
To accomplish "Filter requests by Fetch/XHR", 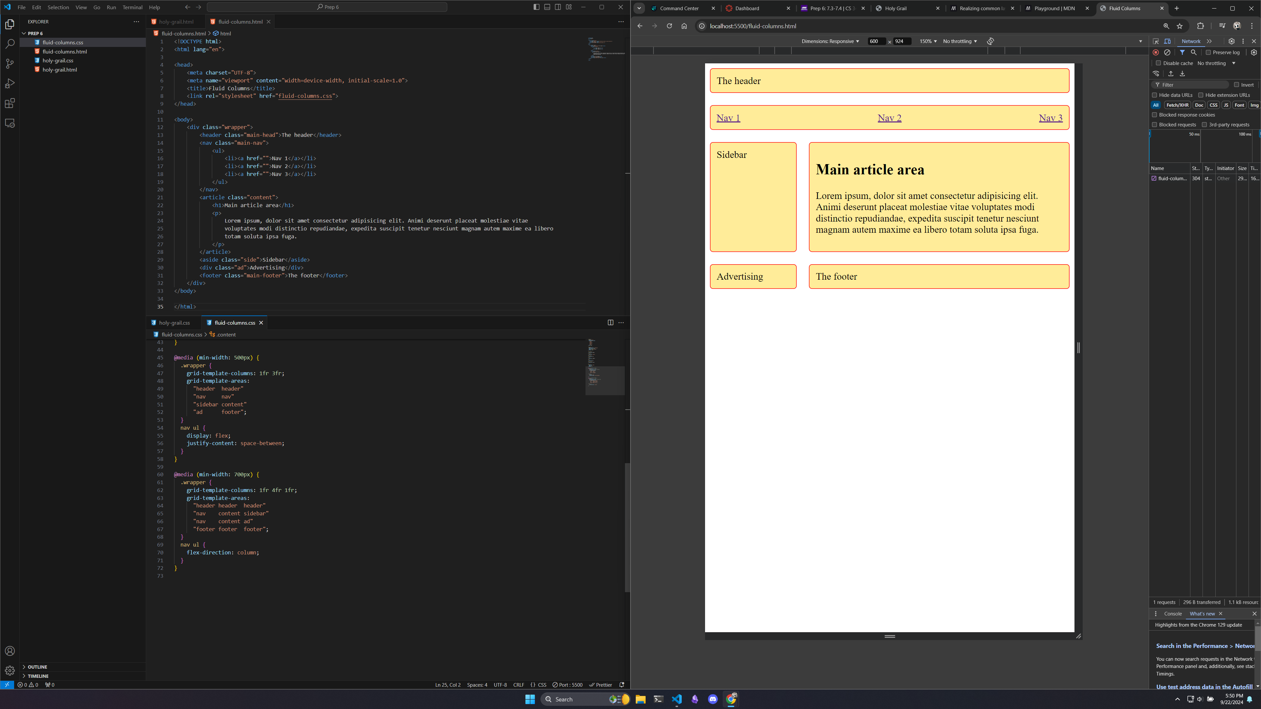I will point(1177,105).
